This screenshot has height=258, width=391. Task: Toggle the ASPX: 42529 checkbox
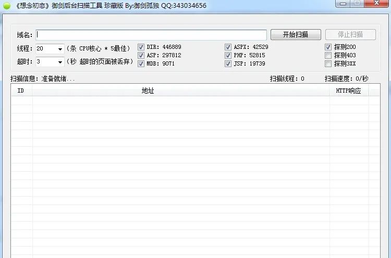click(x=228, y=47)
